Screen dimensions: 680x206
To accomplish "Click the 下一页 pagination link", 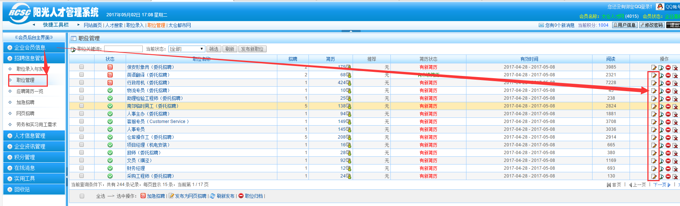I will coord(660,185).
